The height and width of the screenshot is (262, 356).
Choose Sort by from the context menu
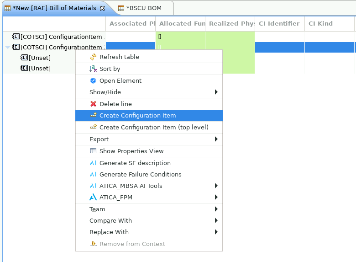(x=149, y=69)
